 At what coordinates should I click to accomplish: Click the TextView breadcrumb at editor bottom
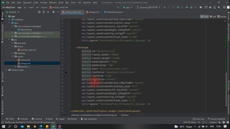point(125,115)
